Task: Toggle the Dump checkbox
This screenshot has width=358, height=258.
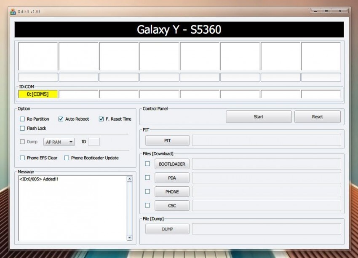Action: (x=22, y=142)
